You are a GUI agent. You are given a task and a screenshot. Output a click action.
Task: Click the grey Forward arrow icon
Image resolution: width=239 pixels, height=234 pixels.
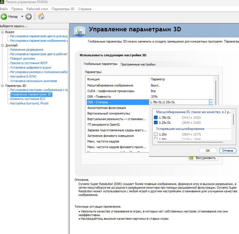pyautogui.click(x=28, y=17)
